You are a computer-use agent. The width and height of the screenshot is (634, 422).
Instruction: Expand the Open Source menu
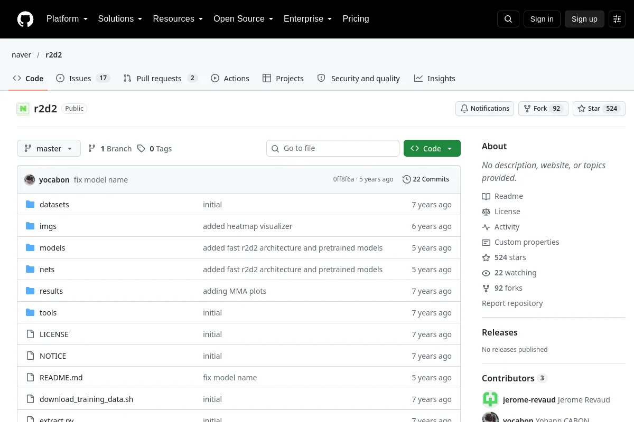pos(243,19)
